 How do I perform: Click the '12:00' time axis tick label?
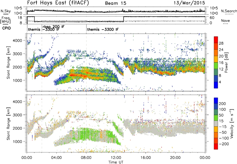click(116, 158)
